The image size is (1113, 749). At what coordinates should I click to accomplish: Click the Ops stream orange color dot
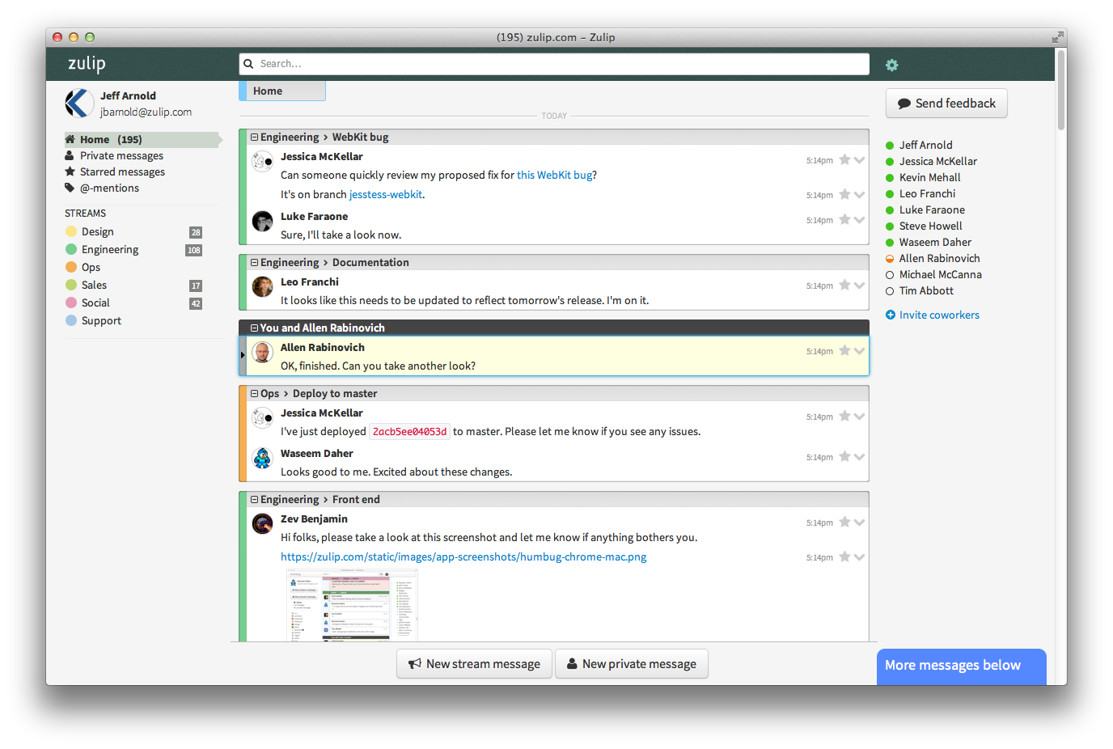71,267
